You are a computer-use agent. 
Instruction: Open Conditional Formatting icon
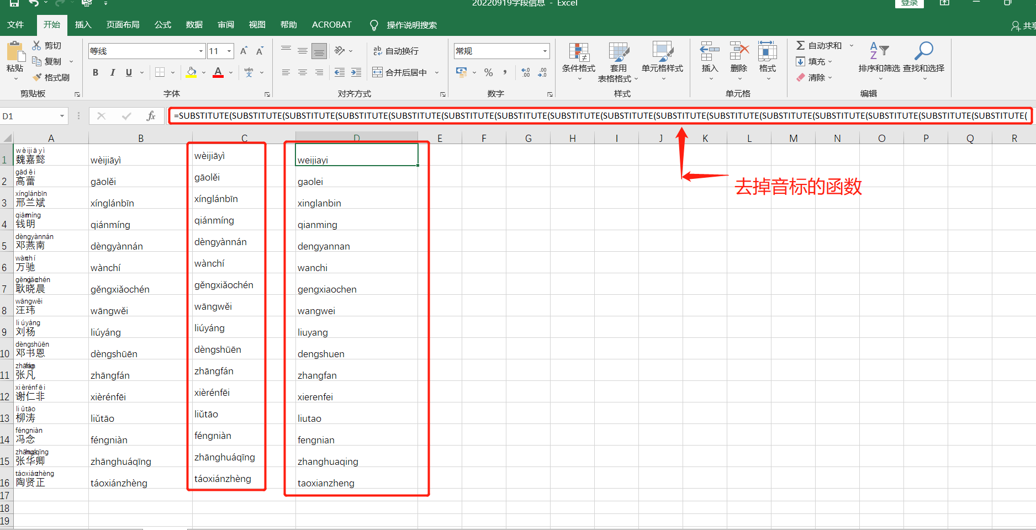click(578, 53)
